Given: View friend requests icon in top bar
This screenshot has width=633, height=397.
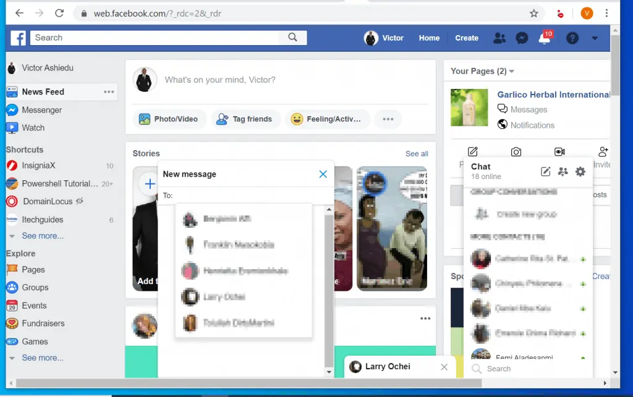Looking at the screenshot, I should click(x=499, y=38).
